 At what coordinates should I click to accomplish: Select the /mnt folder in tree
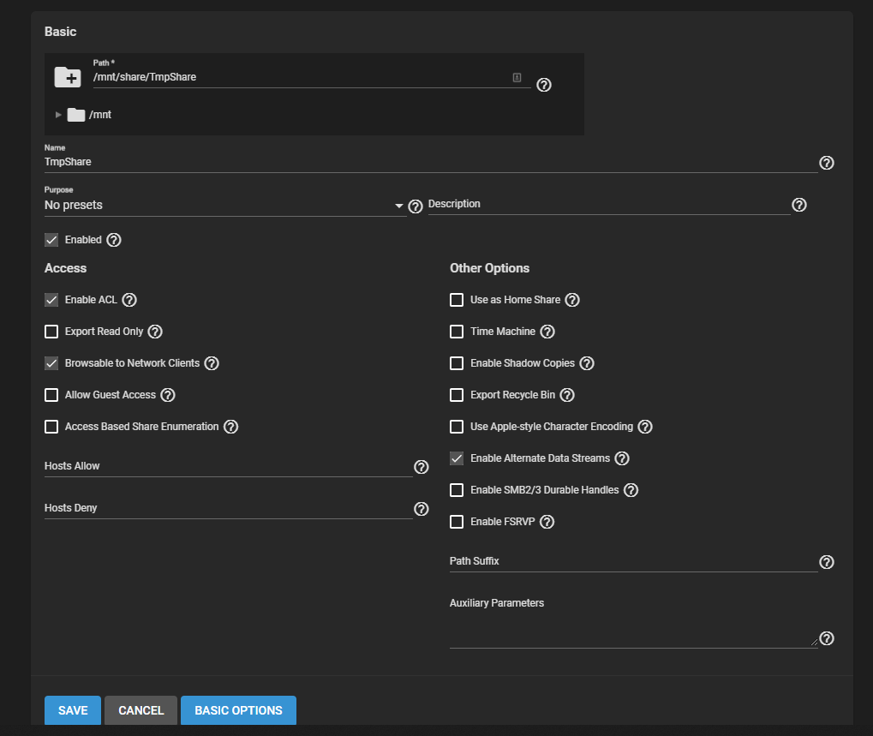[x=99, y=115]
